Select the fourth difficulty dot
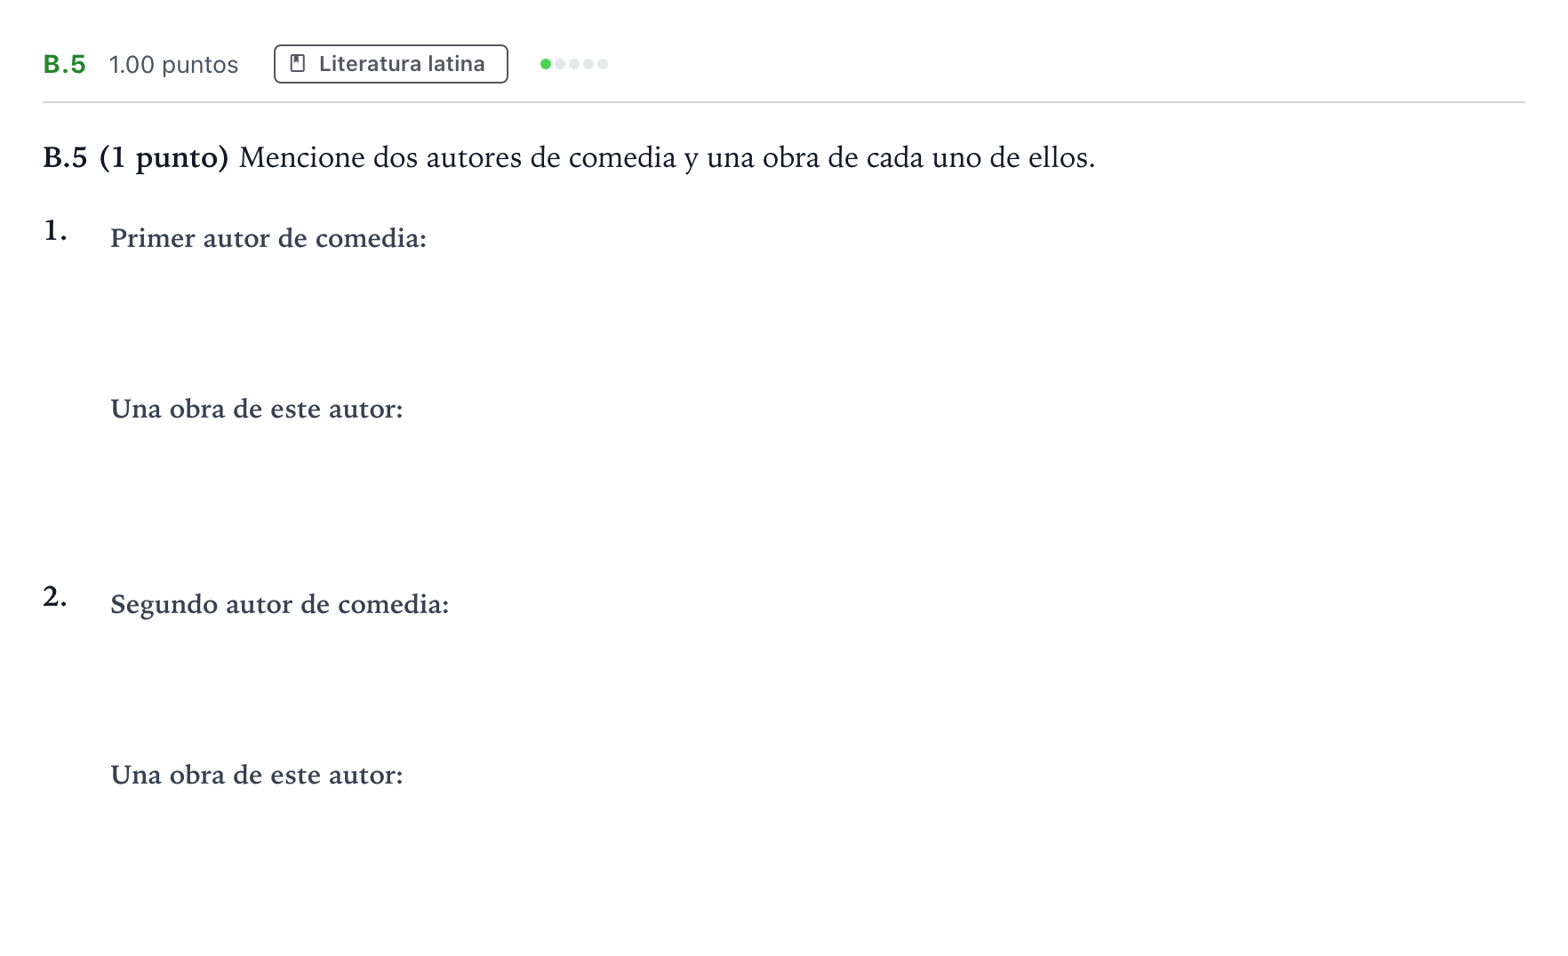Image resolution: width=1568 pixels, height=956 pixels. point(588,64)
